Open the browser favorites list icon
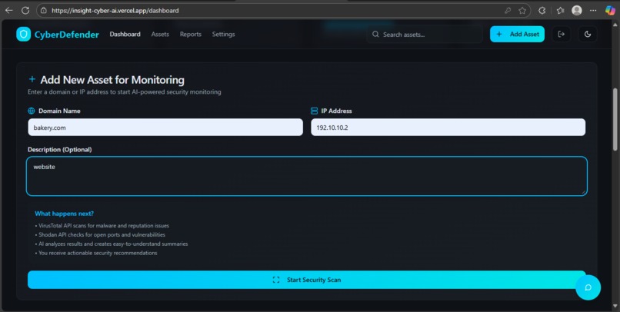The width and height of the screenshot is (620, 312). pyautogui.click(x=560, y=11)
